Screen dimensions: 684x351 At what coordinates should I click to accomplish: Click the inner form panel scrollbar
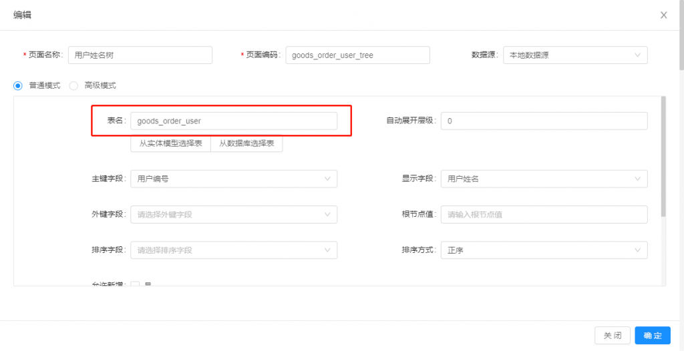pyautogui.click(x=663, y=157)
